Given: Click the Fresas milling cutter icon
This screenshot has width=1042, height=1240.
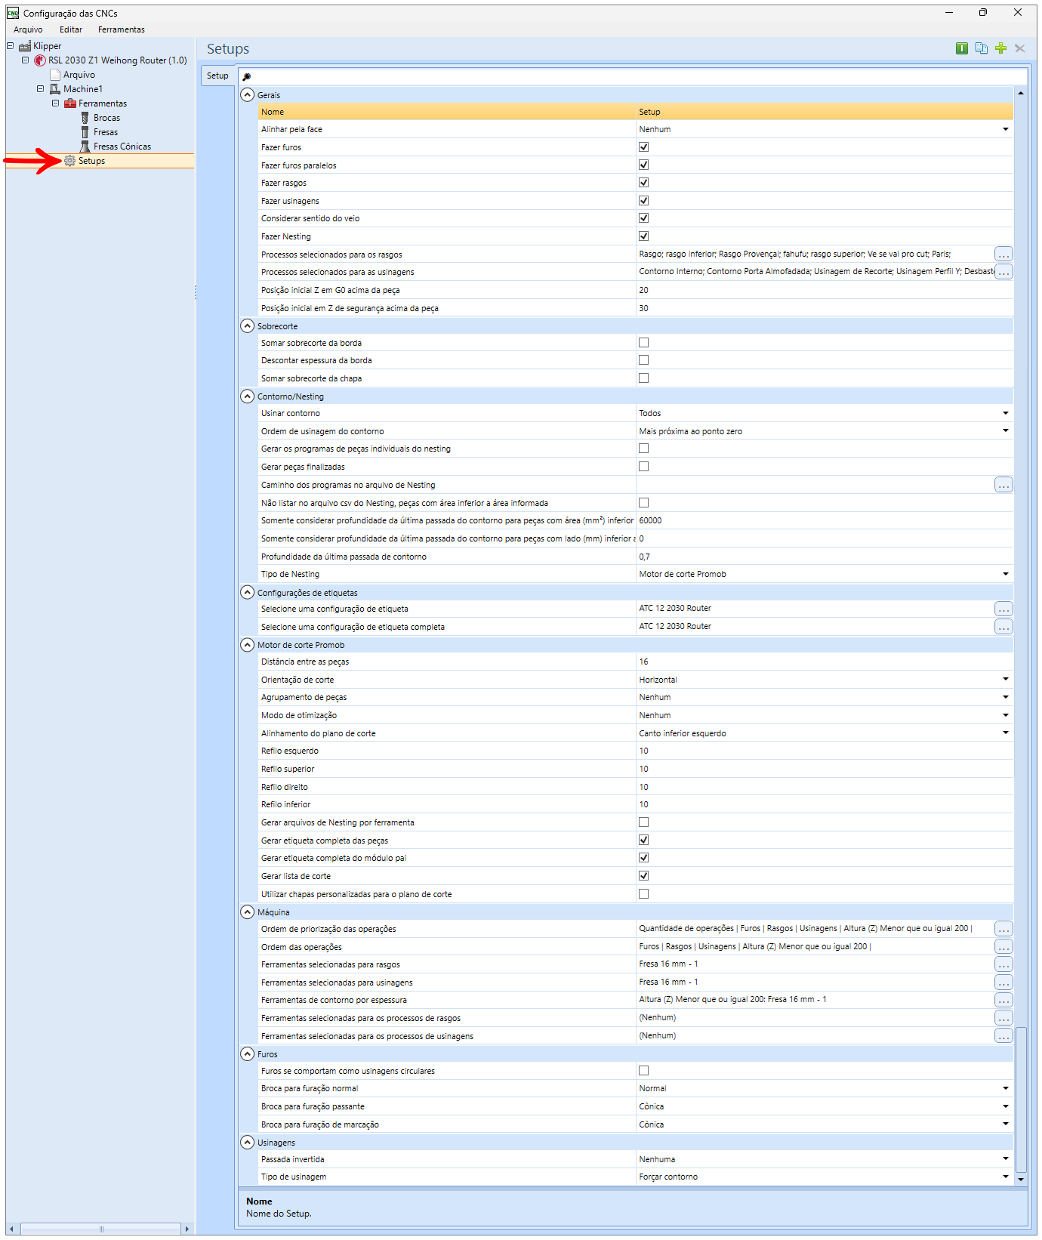Looking at the screenshot, I should click(85, 132).
